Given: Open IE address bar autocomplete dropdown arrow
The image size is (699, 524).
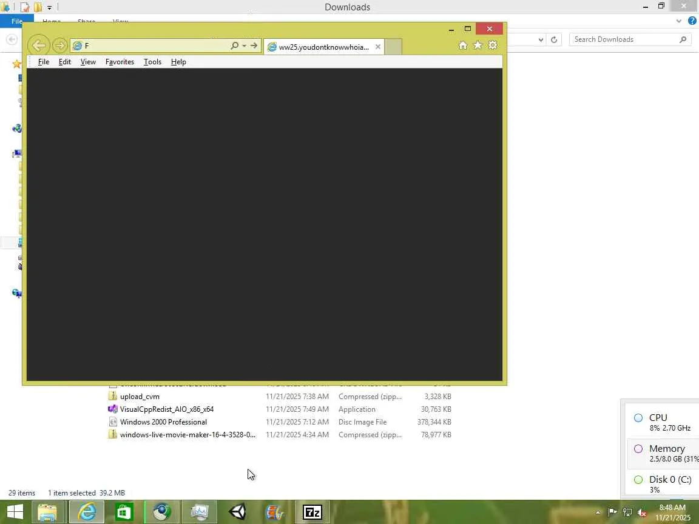Looking at the screenshot, I should click(x=245, y=45).
